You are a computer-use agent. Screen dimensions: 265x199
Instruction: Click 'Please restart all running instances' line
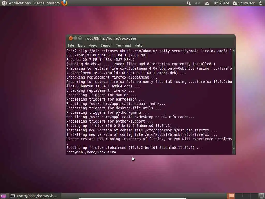point(149,139)
